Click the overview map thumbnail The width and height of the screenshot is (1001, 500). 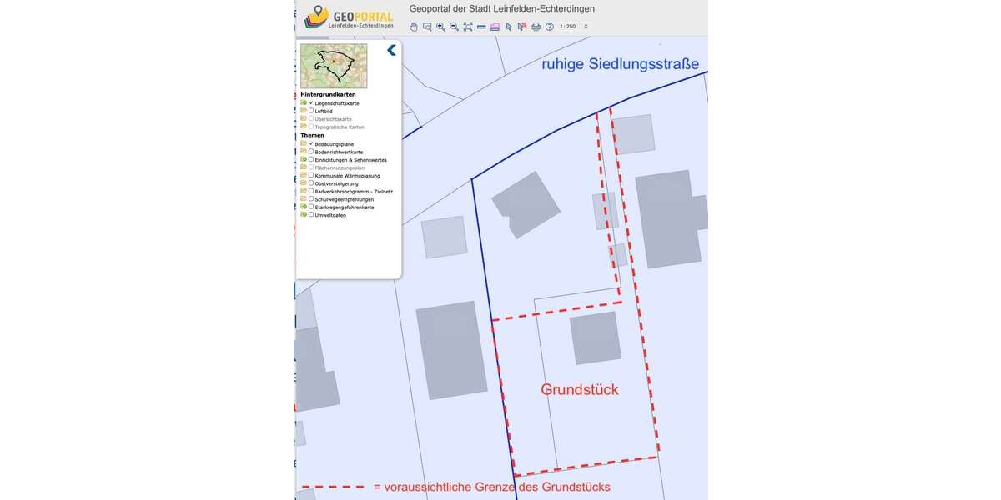(x=334, y=66)
